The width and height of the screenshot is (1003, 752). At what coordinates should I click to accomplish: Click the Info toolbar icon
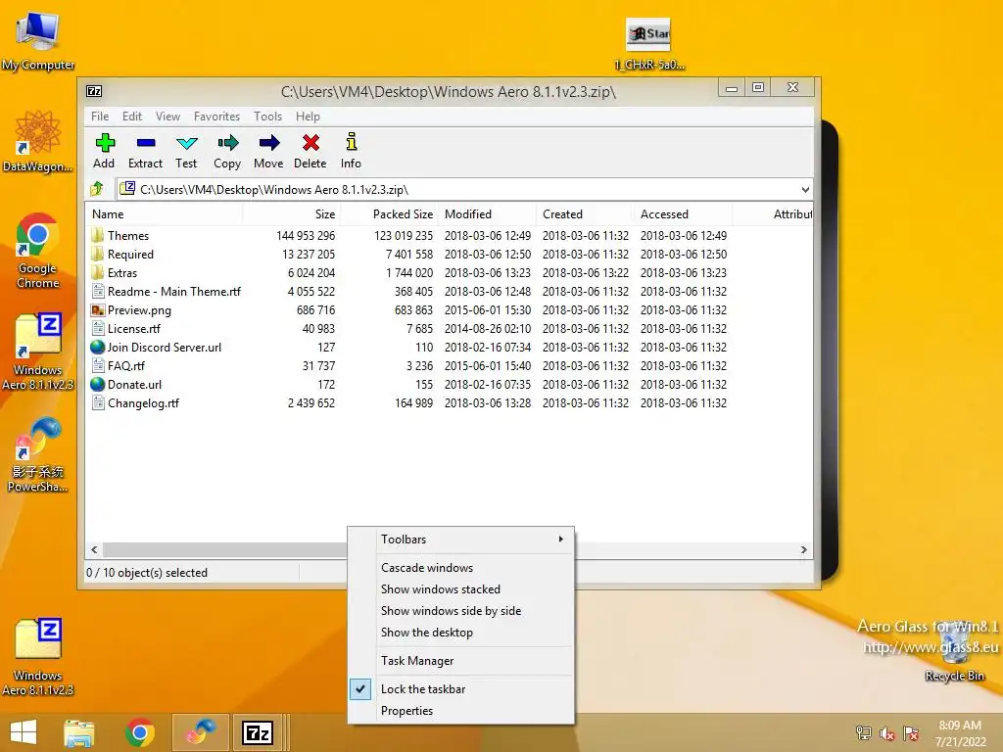351,151
